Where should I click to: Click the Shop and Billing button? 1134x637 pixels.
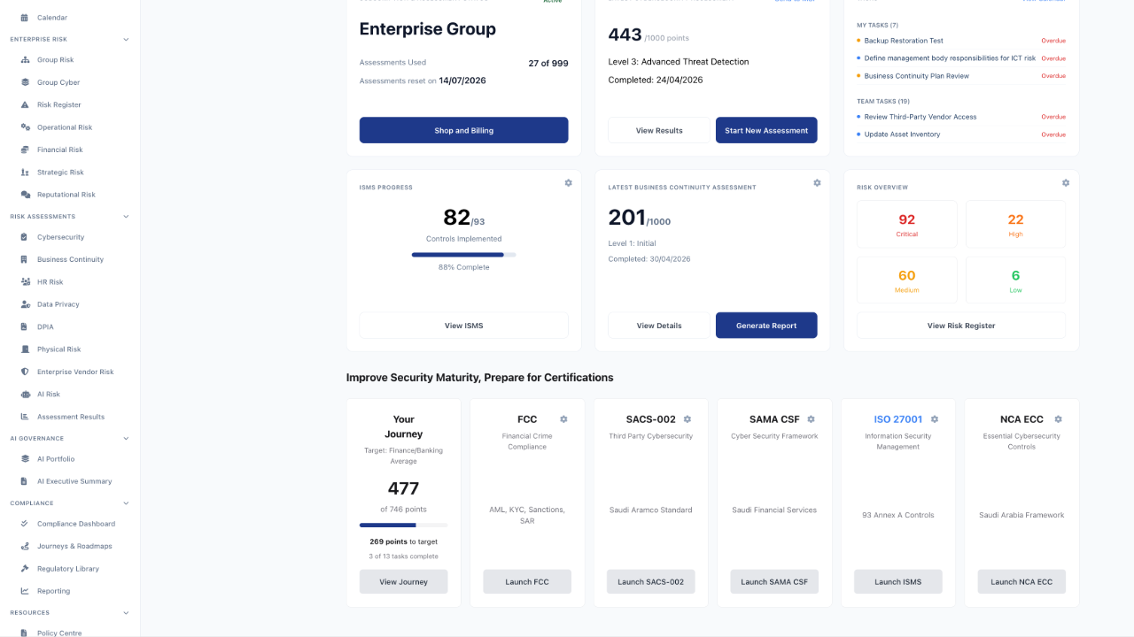[x=463, y=130]
